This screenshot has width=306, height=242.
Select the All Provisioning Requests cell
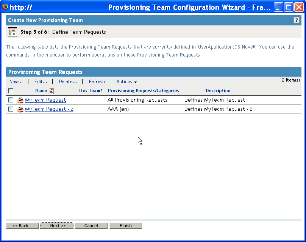tap(137, 100)
